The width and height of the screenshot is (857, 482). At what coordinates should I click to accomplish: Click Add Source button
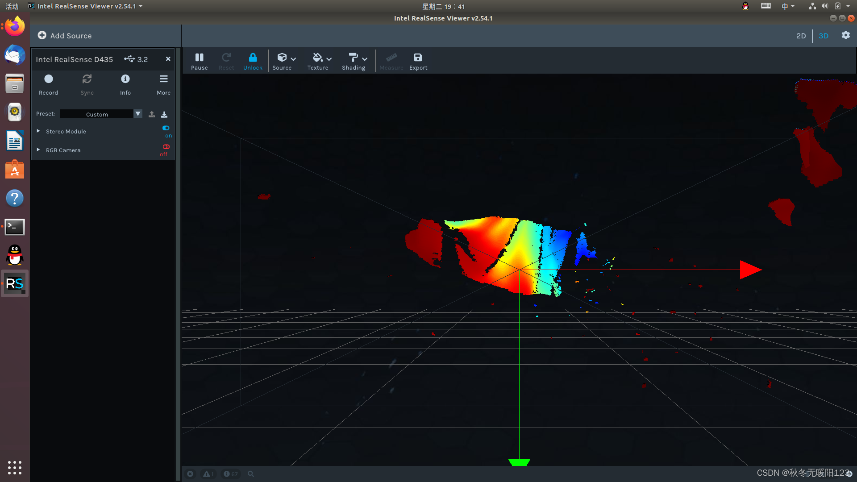click(65, 36)
